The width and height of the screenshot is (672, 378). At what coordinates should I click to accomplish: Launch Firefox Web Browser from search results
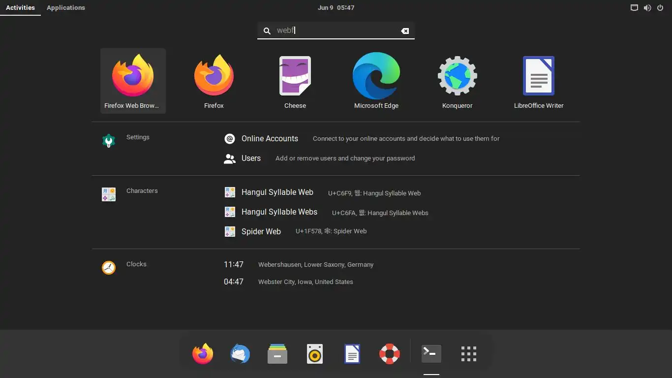point(133,81)
